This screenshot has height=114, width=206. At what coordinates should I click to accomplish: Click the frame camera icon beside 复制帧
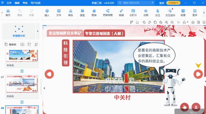(x=22, y=44)
